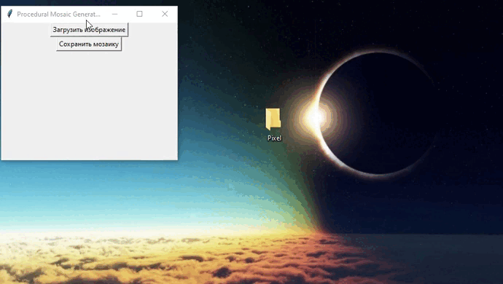
Task: Click the Сохранить мозаику button
Action: pyautogui.click(x=89, y=44)
